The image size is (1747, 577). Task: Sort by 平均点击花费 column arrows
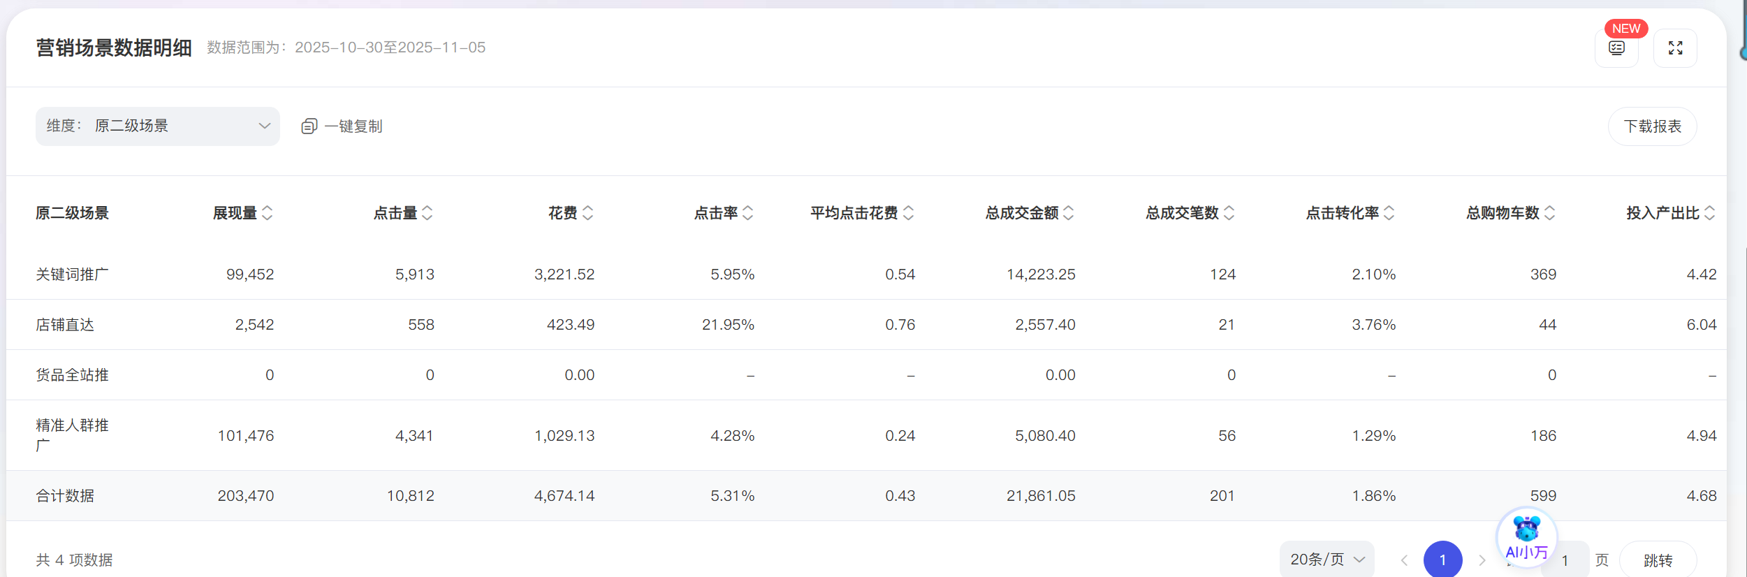pyautogui.click(x=908, y=213)
